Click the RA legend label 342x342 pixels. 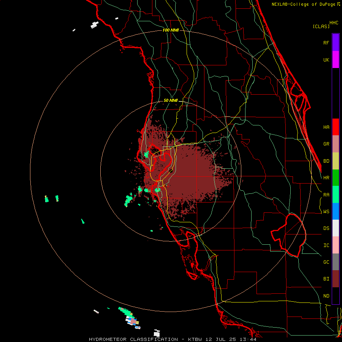click(326, 195)
